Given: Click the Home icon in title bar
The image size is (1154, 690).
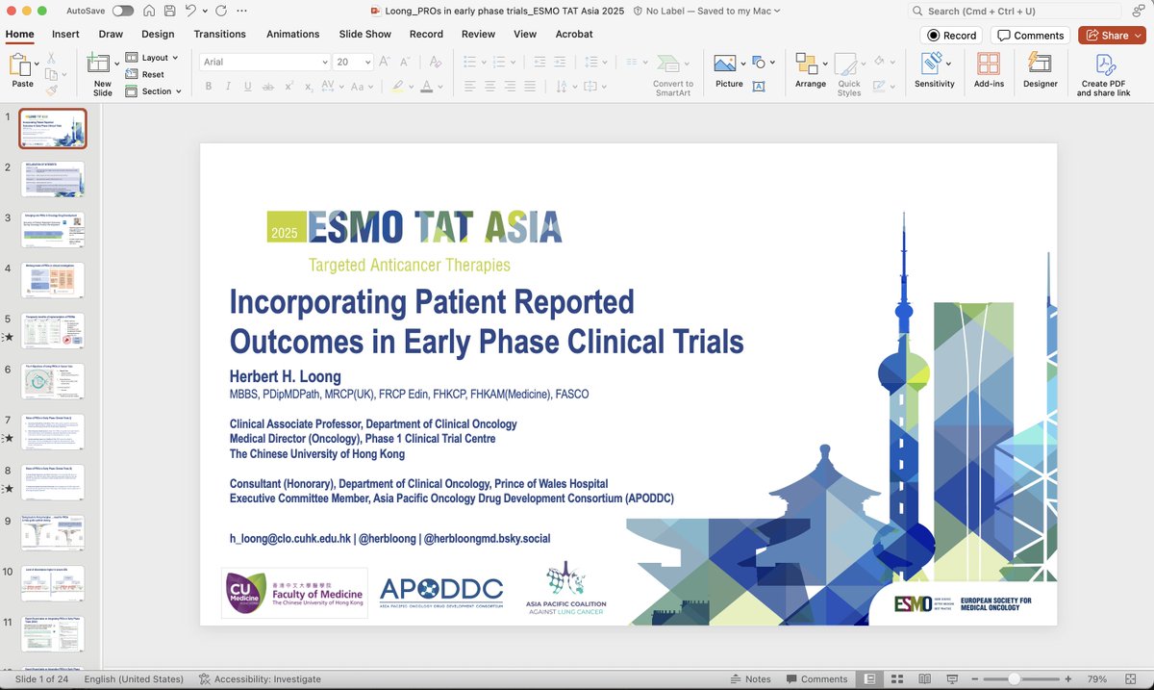Looking at the screenshot, I should [148, 11].
